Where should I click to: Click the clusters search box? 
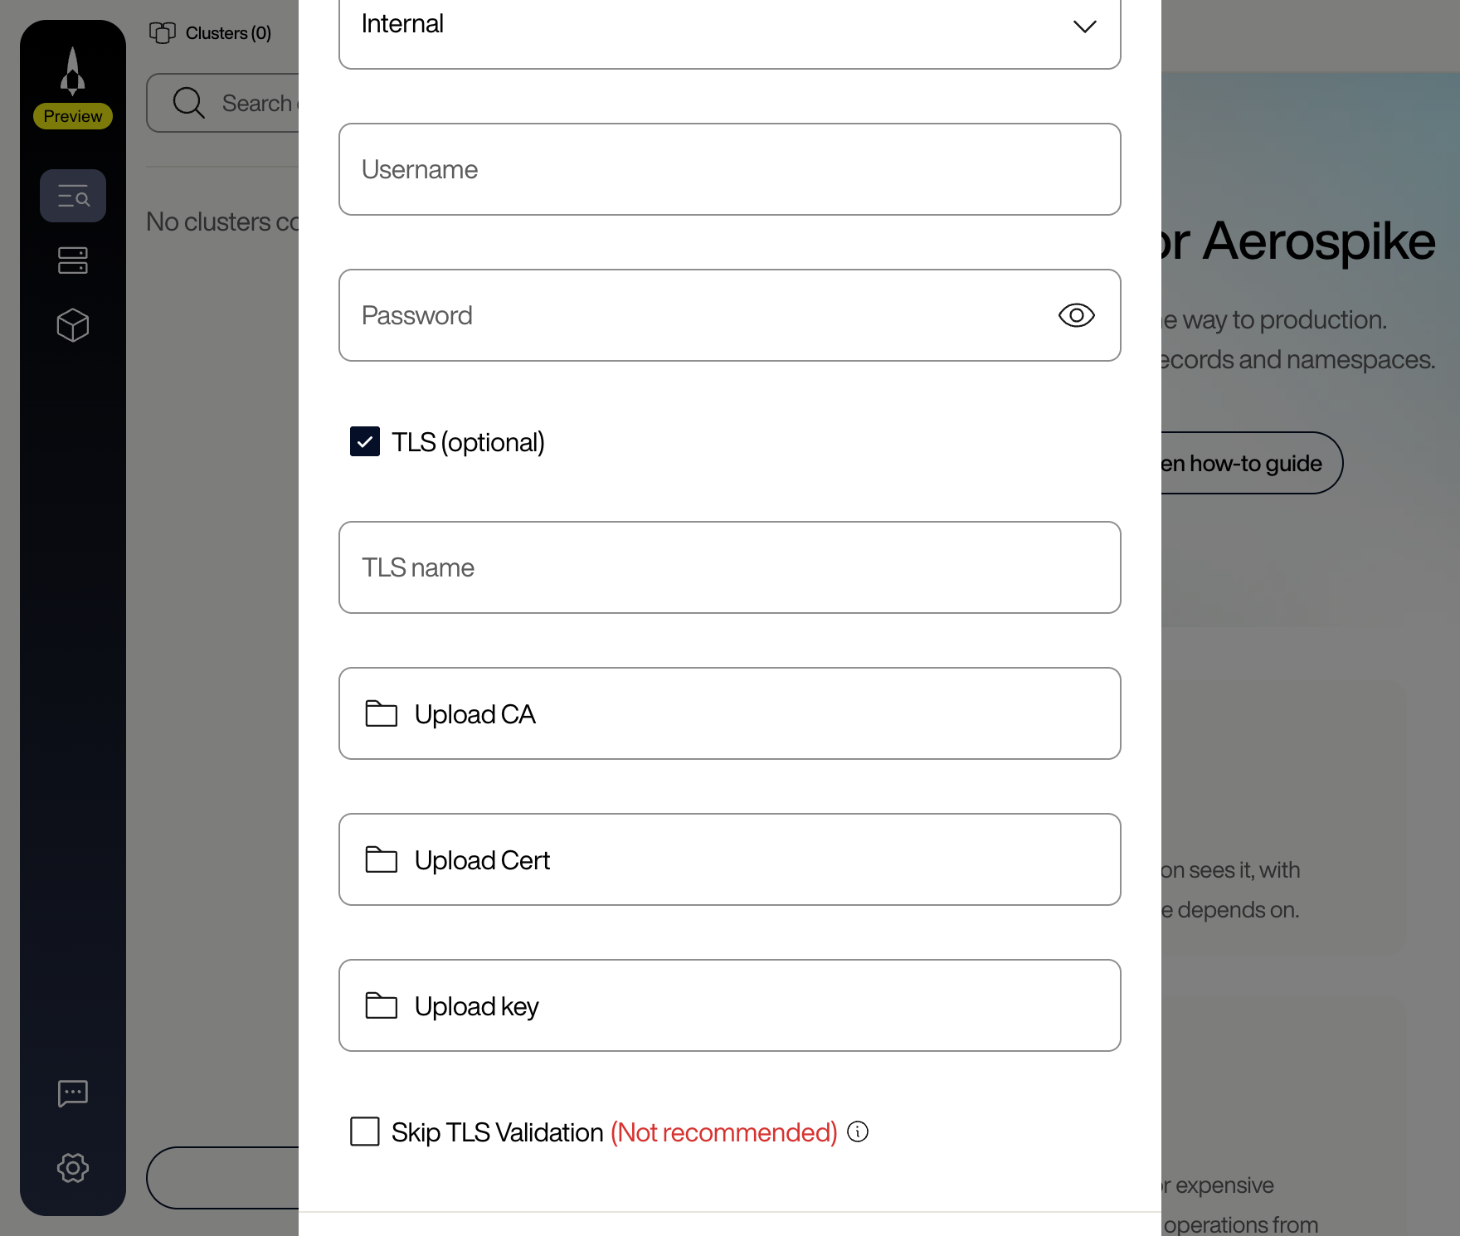224,103
